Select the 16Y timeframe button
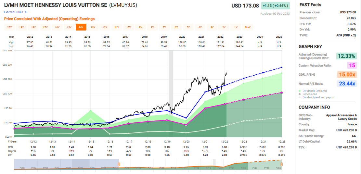361x174 pixels. click(57, 27)
